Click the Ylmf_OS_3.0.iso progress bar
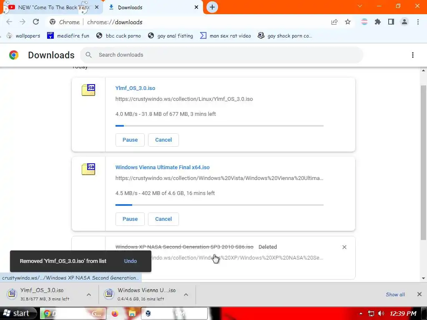Image resolution: width=427 pixels, height=320 pixels. pos(219,126)
